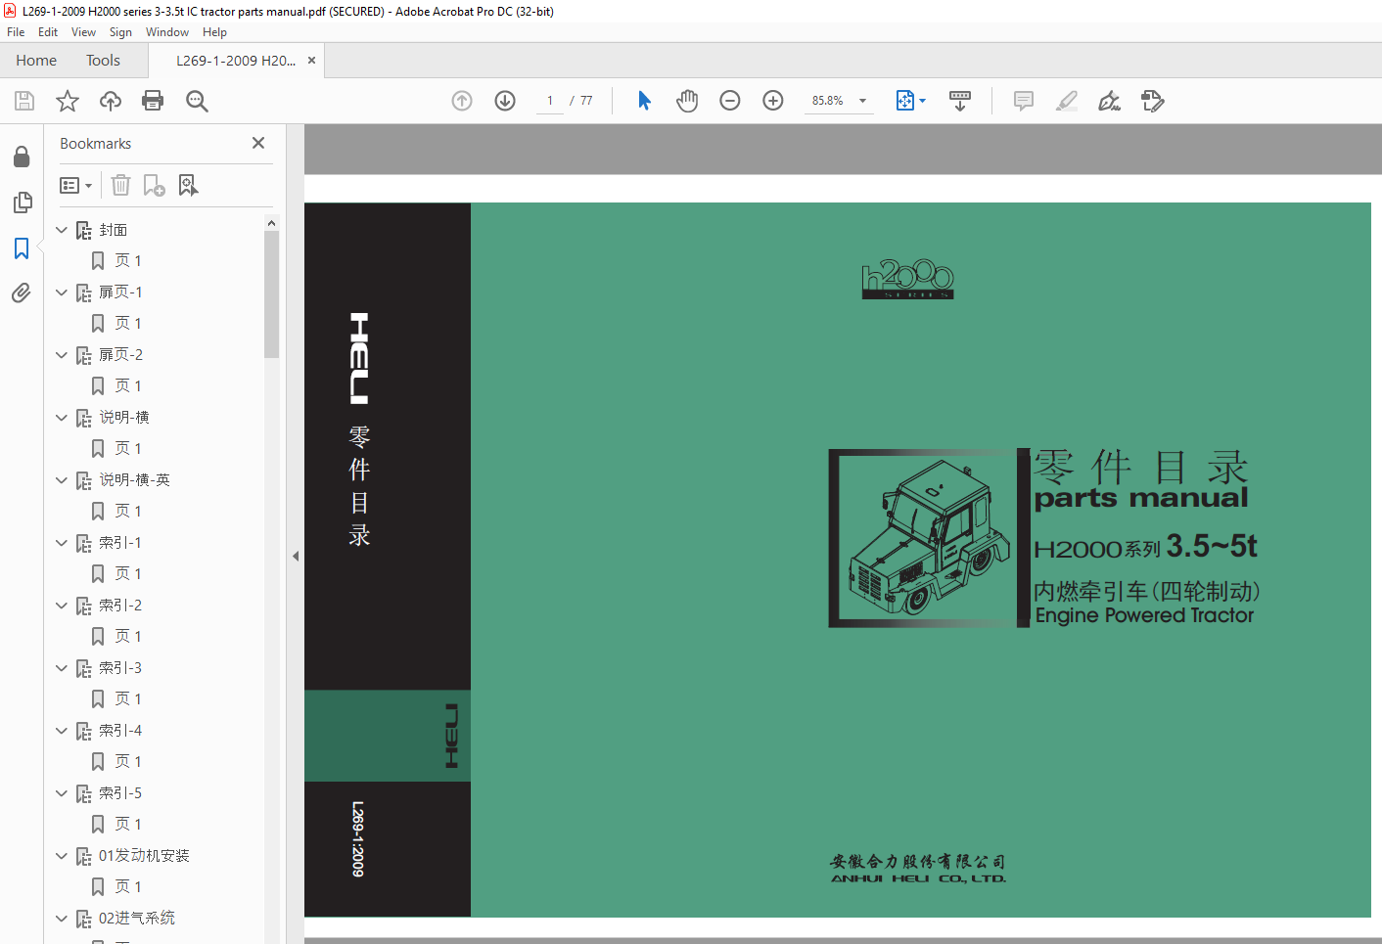
Task: Select the Highlight text tool
Action: 1067,101
